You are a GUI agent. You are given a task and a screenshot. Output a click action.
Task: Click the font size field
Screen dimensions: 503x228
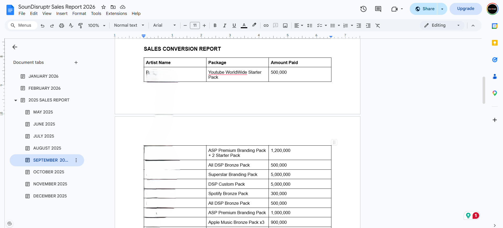pos(195,25)
